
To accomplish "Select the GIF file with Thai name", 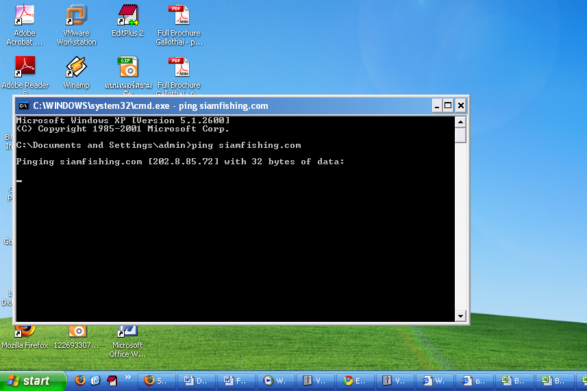I will pos(128,75).
